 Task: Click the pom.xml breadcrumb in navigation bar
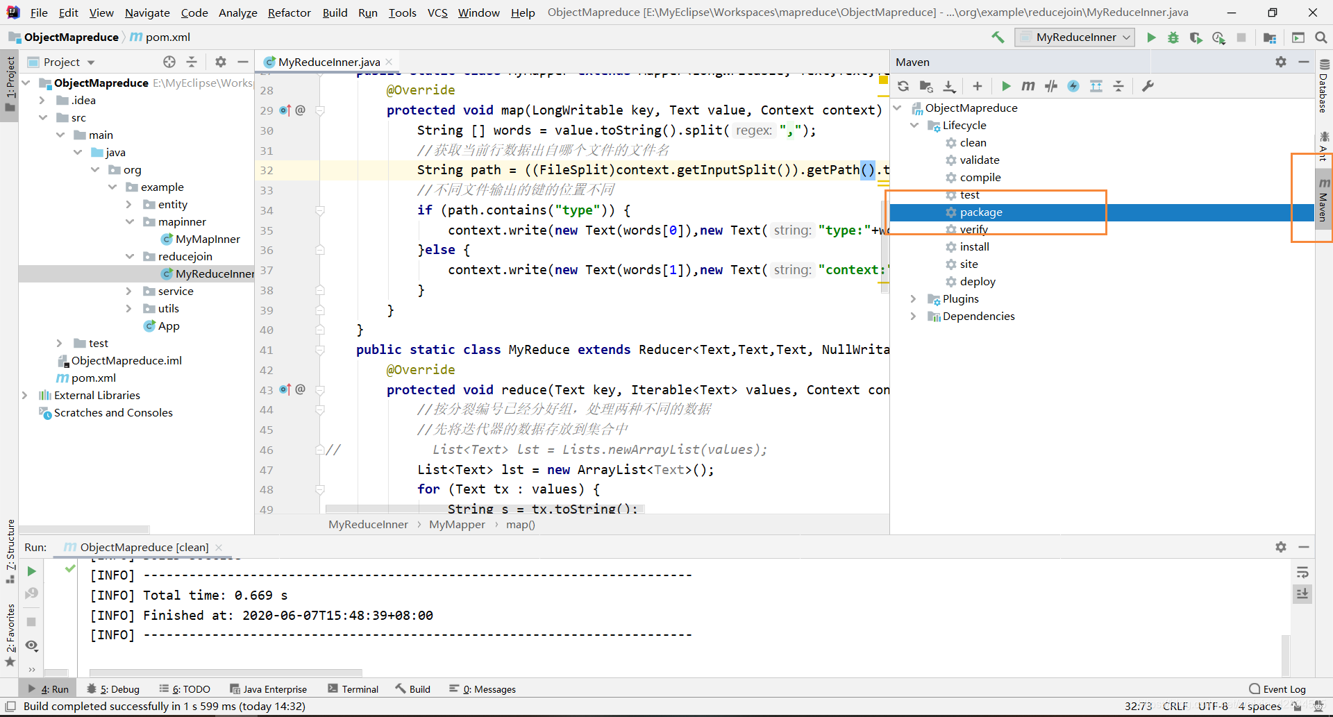160,37
